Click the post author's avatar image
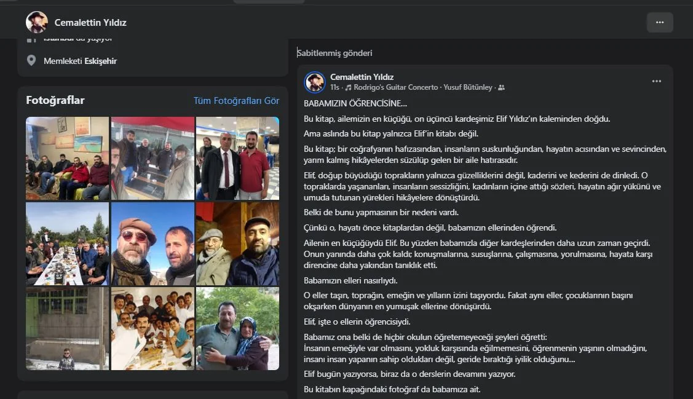The image size is (693, 399). pos(315,82)
